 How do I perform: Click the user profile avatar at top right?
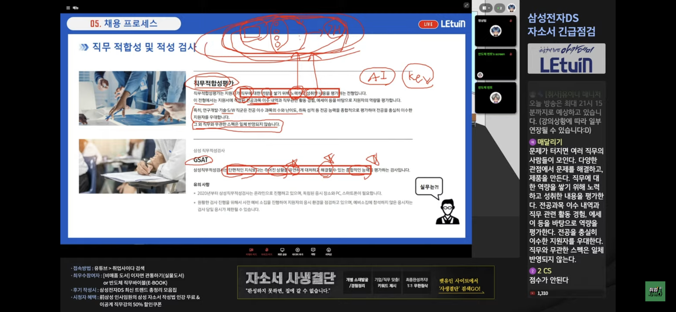512,8
